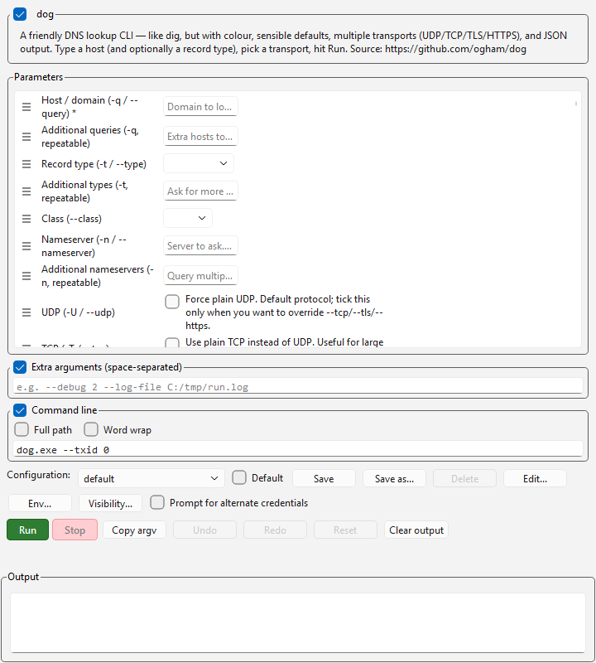Toggle the Command line checkbox
Viewport: 596px width, 663px height.
point(20,410)
